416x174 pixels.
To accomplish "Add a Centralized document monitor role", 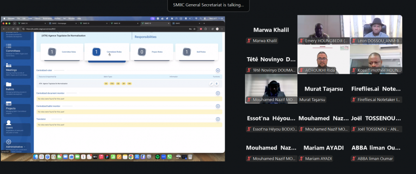I will point(218,93).
